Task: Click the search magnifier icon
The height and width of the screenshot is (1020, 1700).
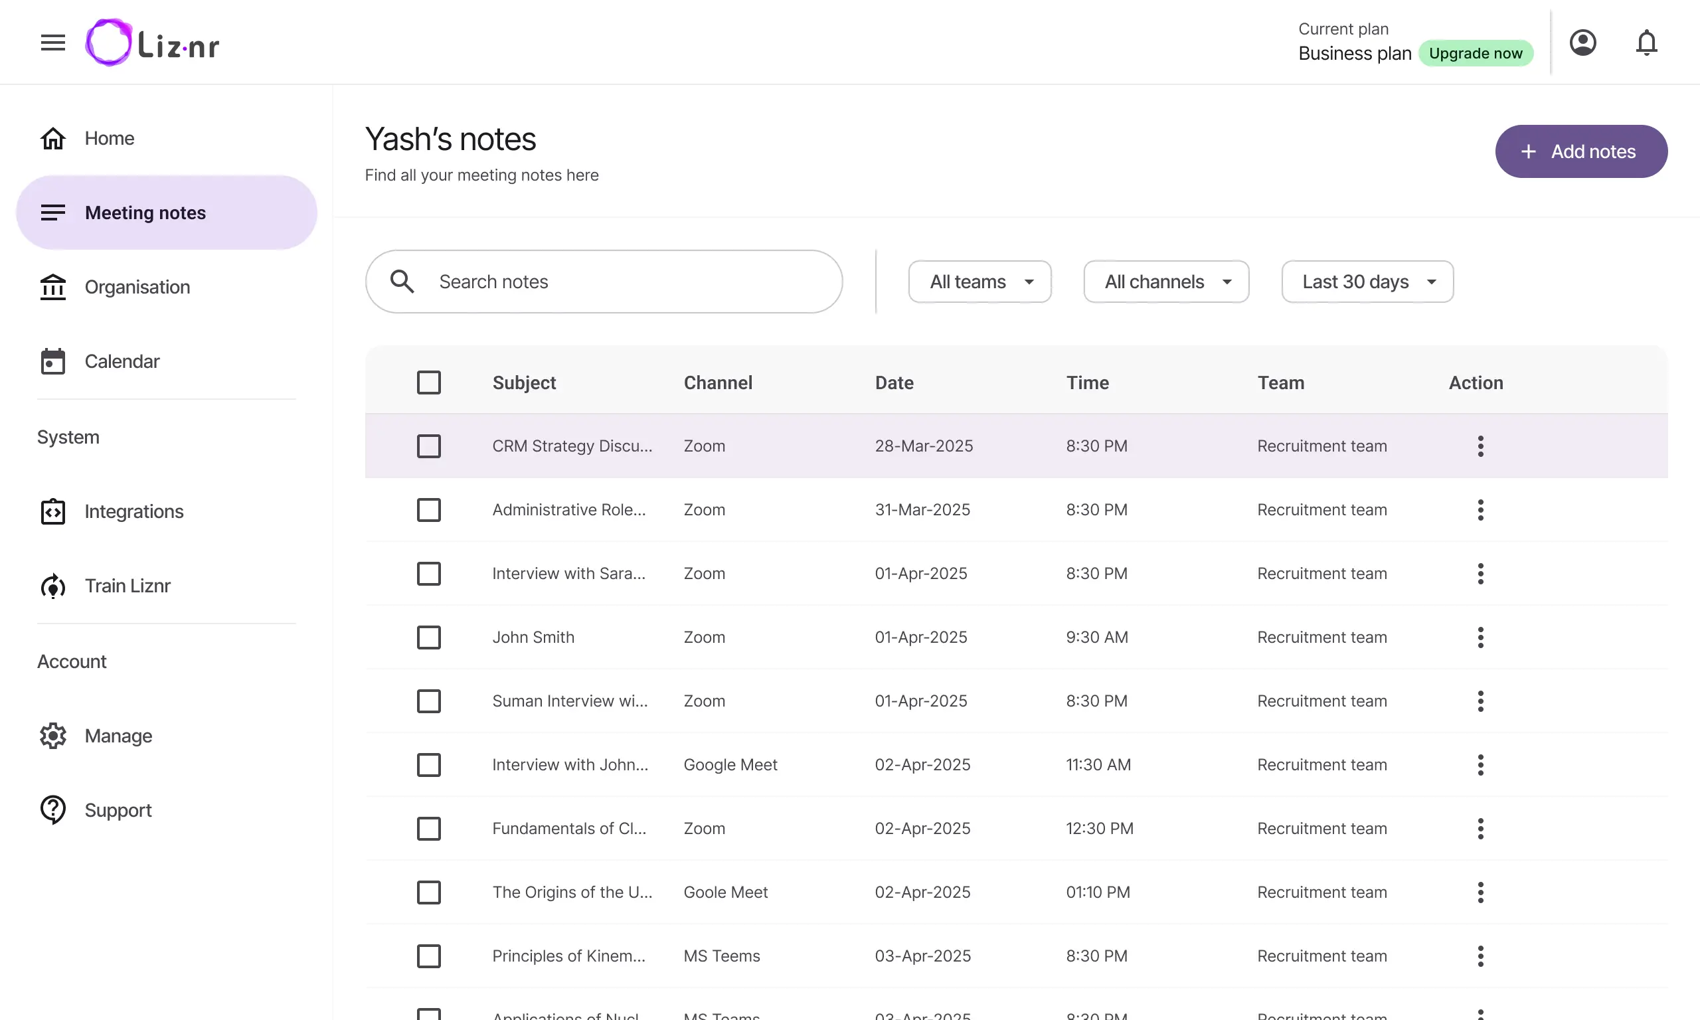Action: coord(402,282)
